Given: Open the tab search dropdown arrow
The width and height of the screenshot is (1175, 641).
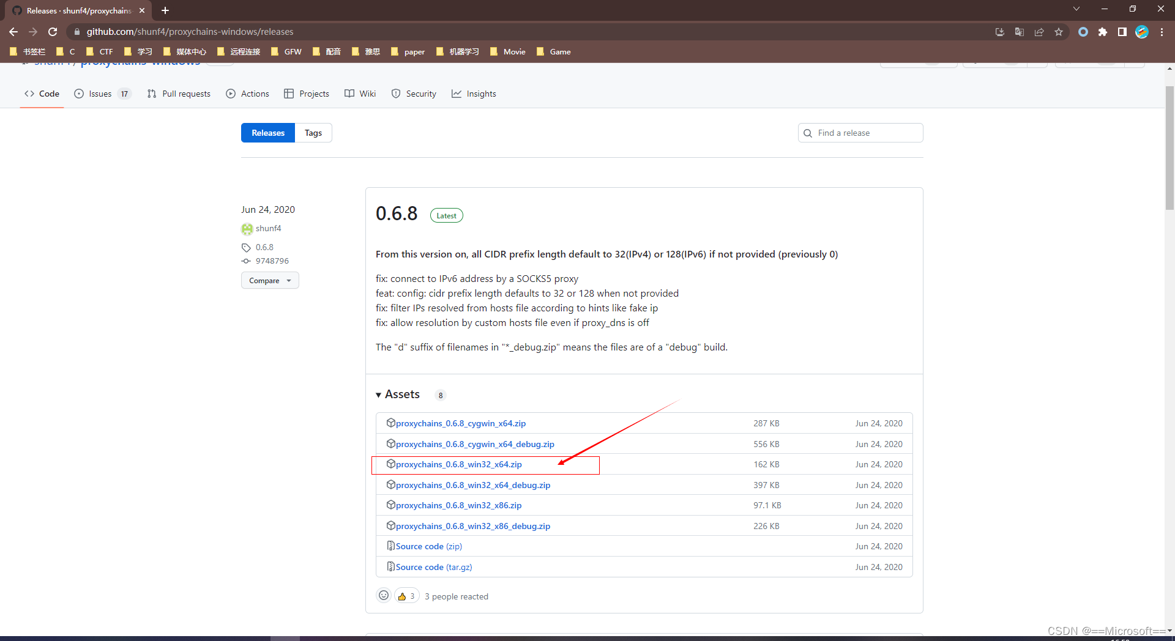Looking at the screenshot, I should tap(1076, 9).
